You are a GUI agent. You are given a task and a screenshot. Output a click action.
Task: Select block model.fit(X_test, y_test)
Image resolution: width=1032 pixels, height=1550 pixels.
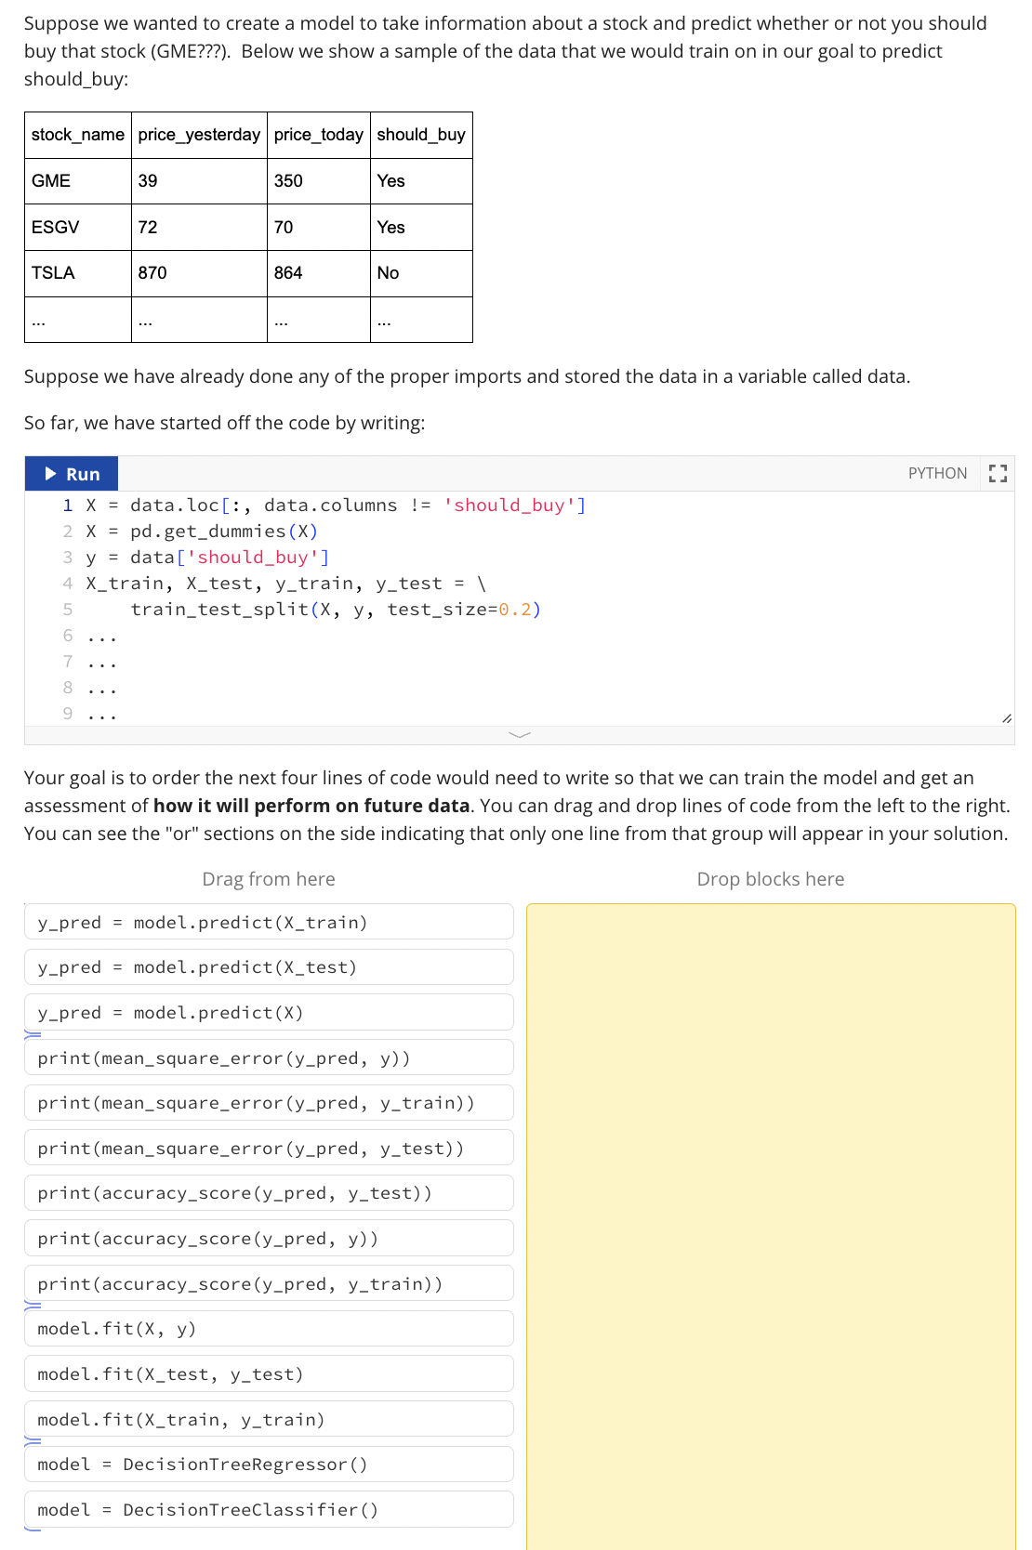[269, 1373]
